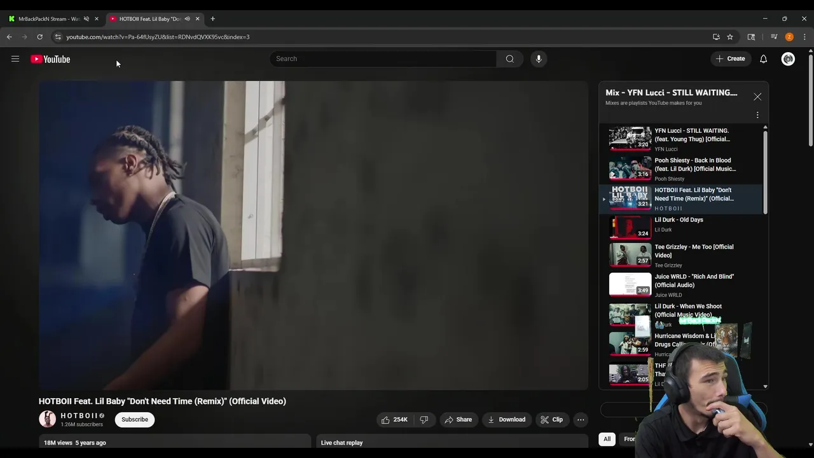This screenshot has height=458, width=814.
Task: Unmute the MrBackPackN Stream tab
Action: pyautogui.click(x=86, y=19)
